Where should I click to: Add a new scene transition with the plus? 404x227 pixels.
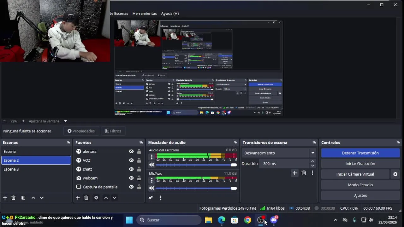(294, 173)
